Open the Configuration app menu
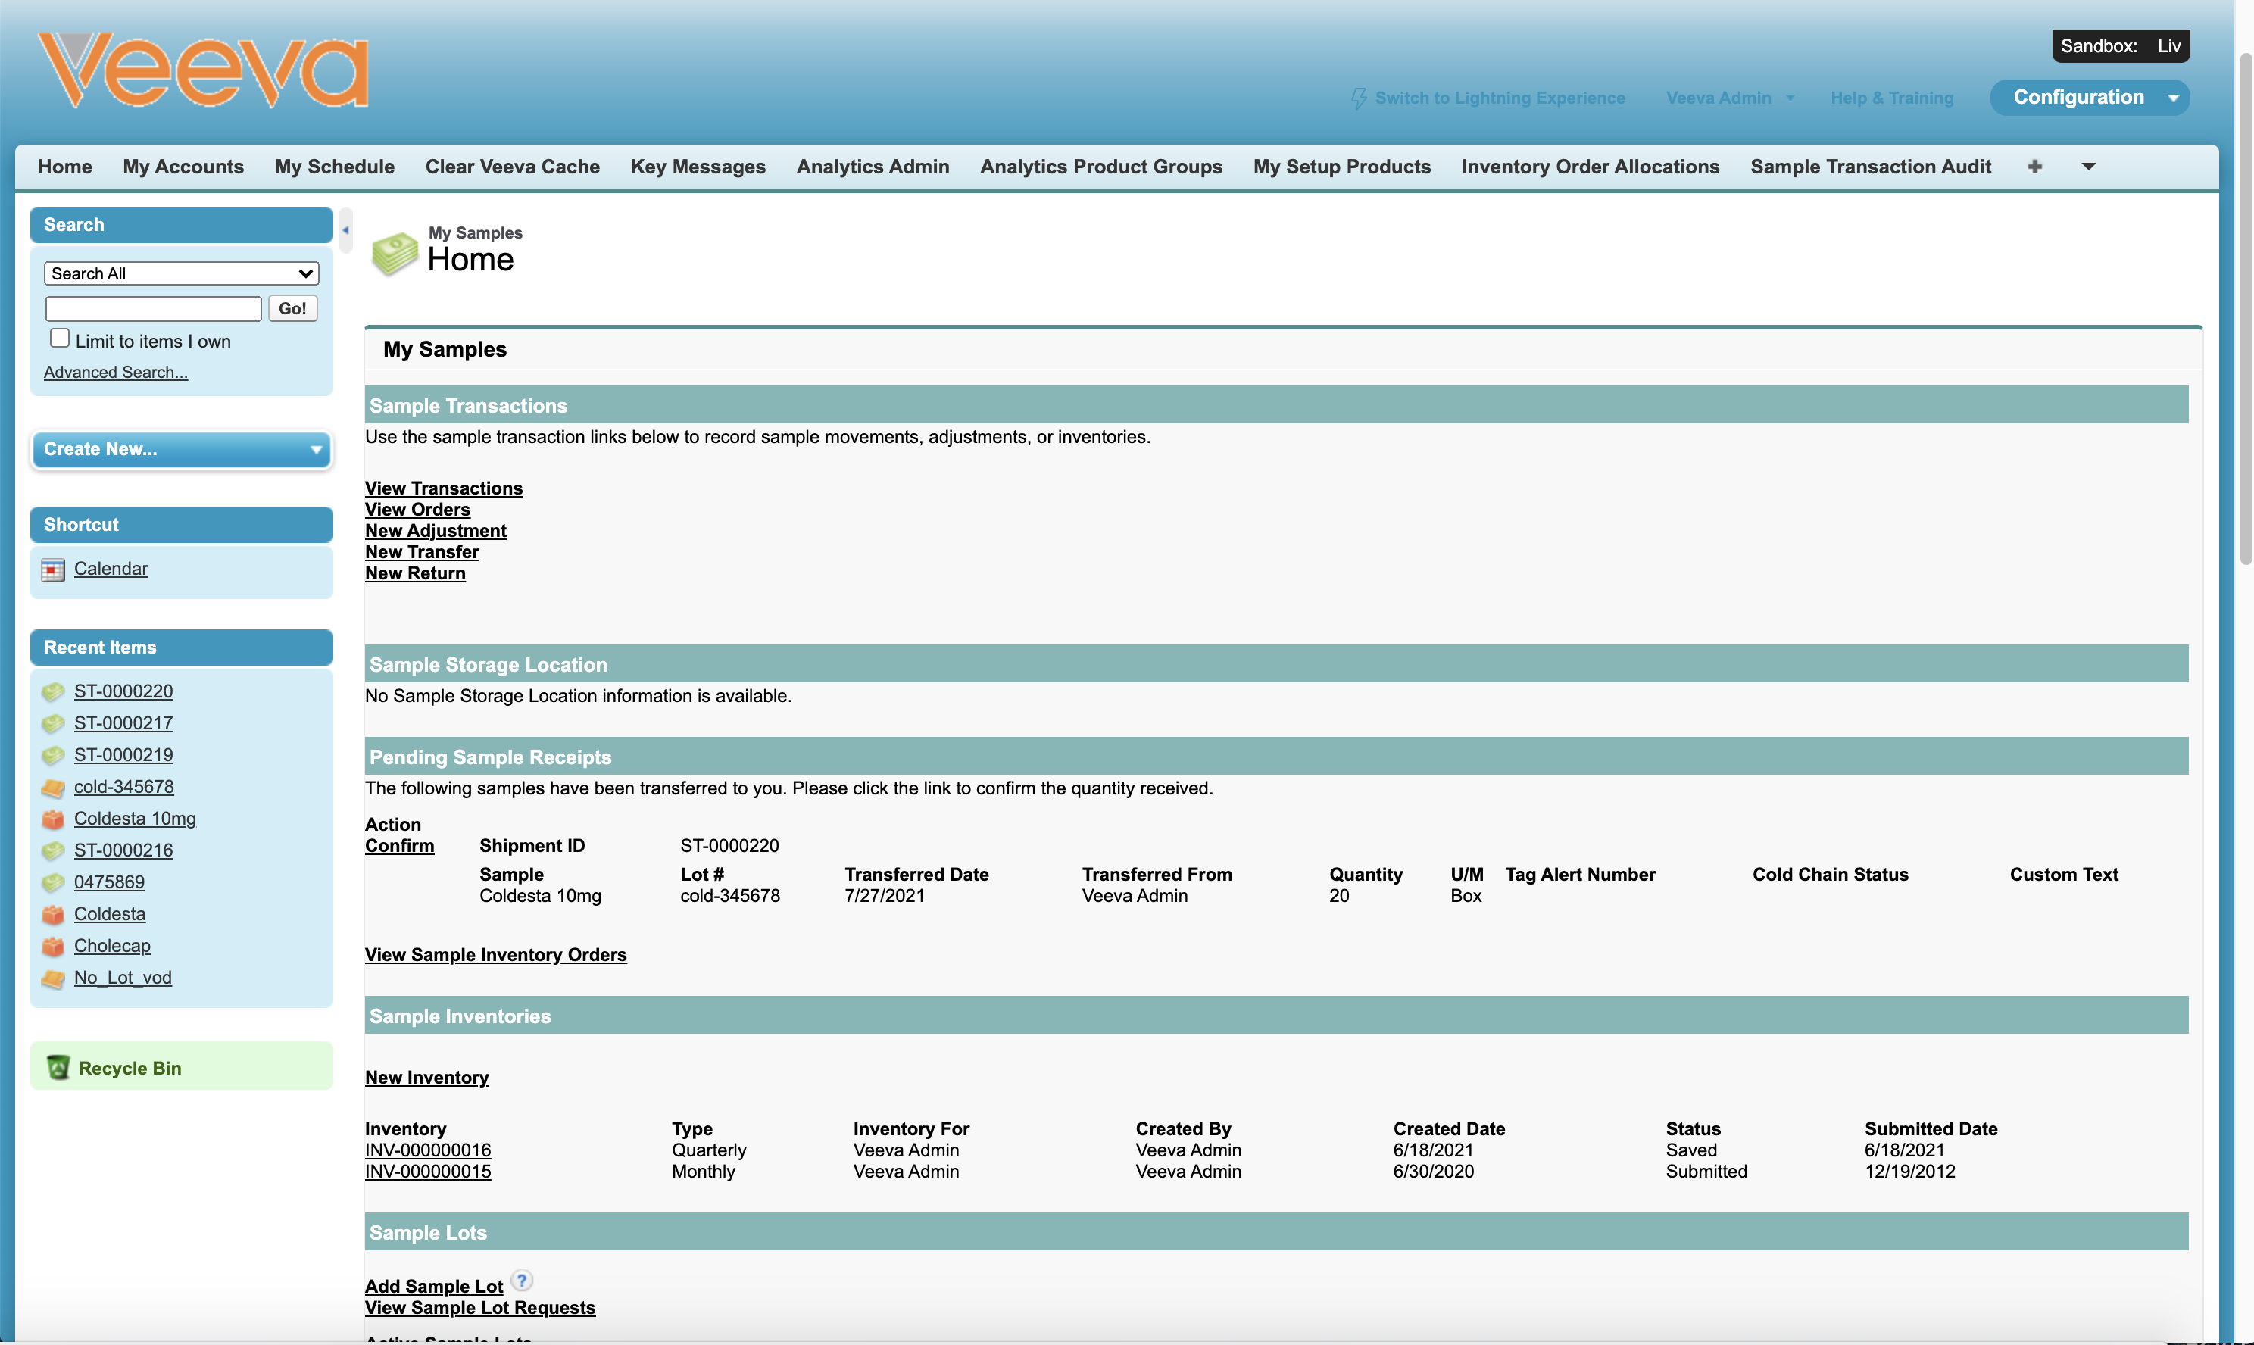This screenshot has height=1345, width=2254. [x=2089, y=98]
